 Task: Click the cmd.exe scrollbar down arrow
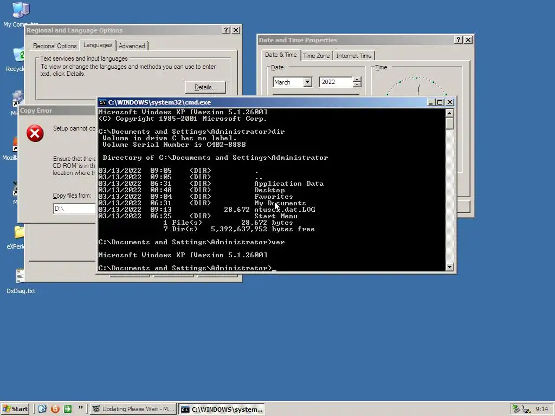click(x=449, y=267)
